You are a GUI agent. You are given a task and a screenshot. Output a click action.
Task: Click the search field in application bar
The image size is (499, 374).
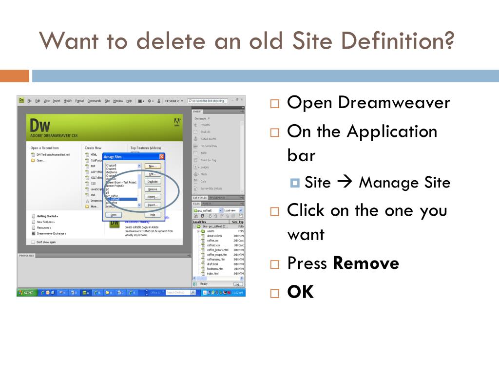208,101
